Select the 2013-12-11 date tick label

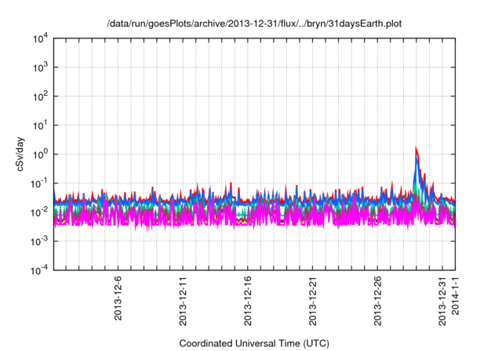point(183,297)
